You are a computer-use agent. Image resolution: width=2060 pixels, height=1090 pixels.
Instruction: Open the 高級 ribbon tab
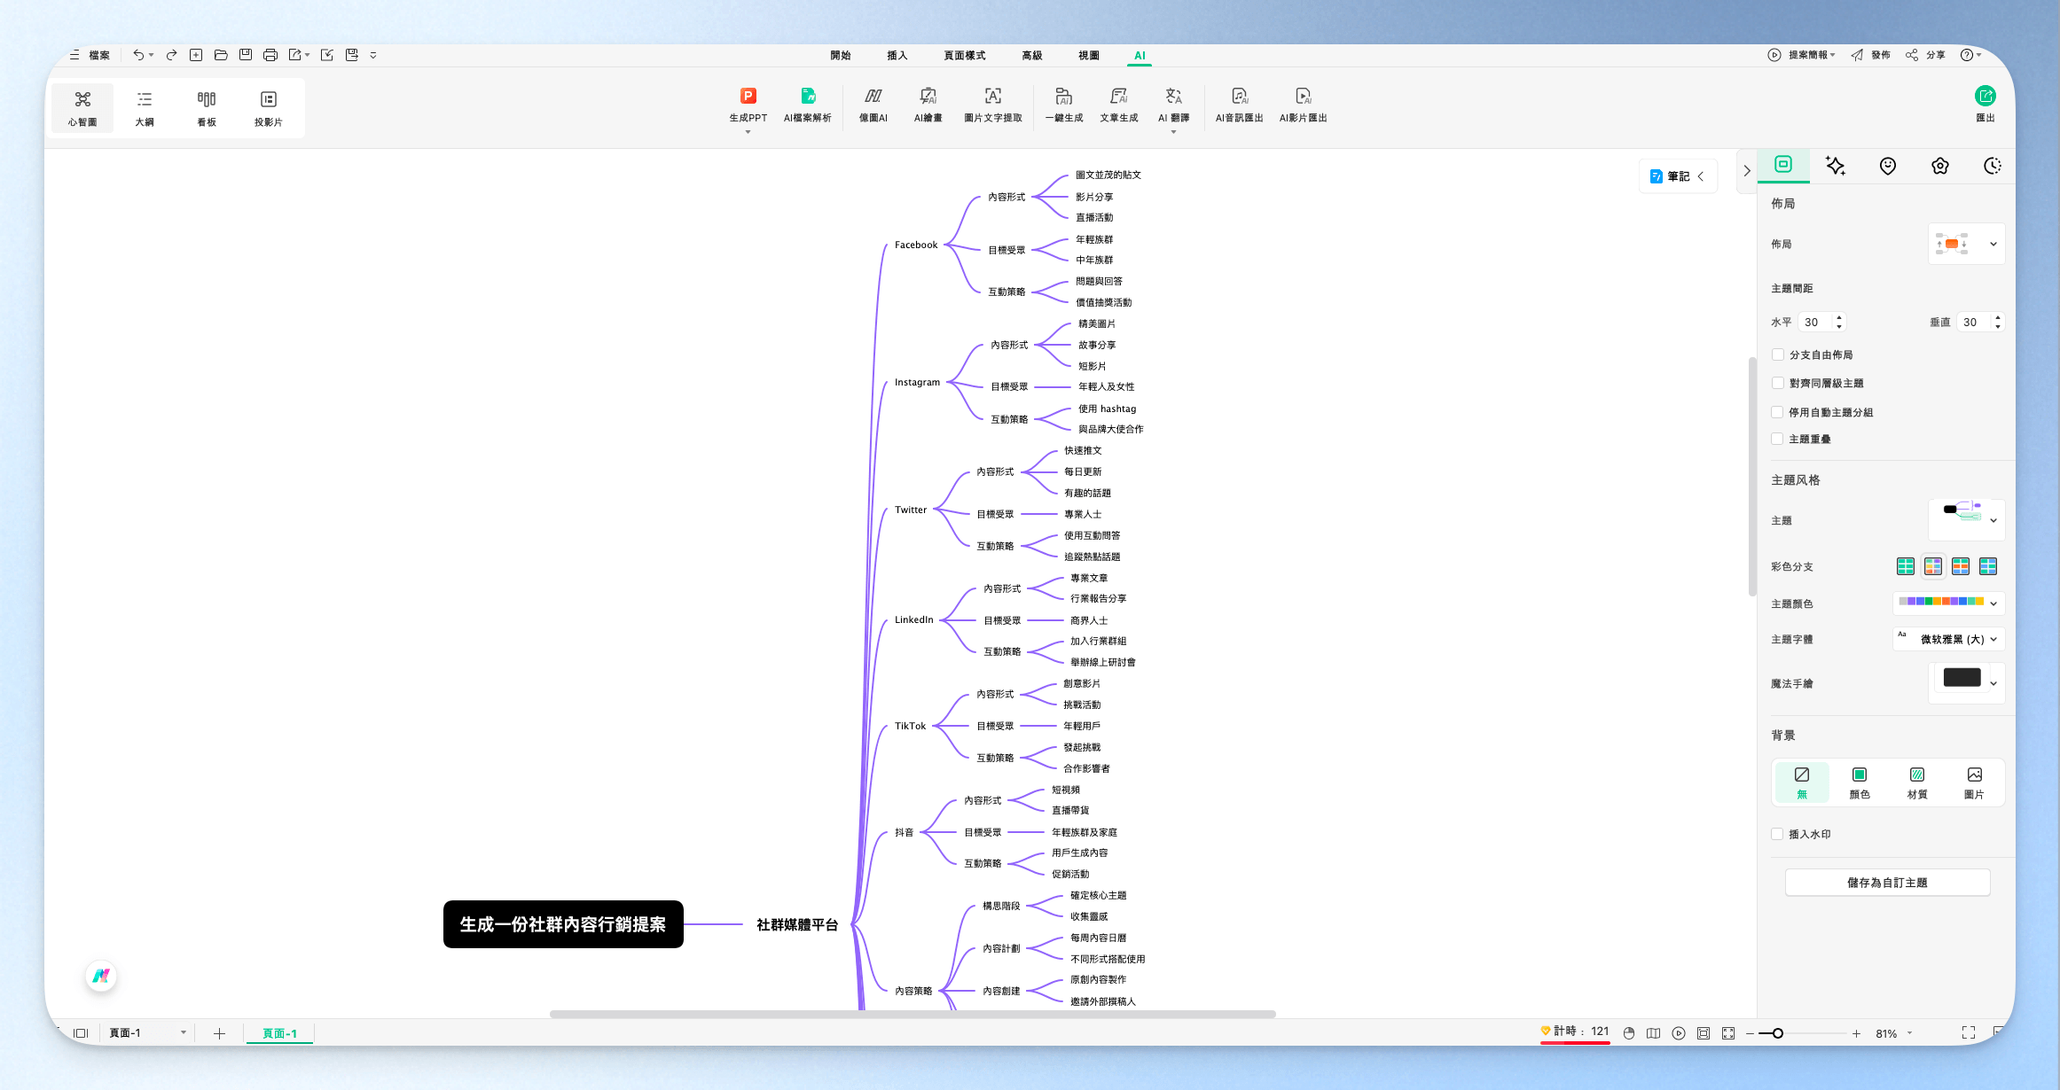click(1032, 55)
